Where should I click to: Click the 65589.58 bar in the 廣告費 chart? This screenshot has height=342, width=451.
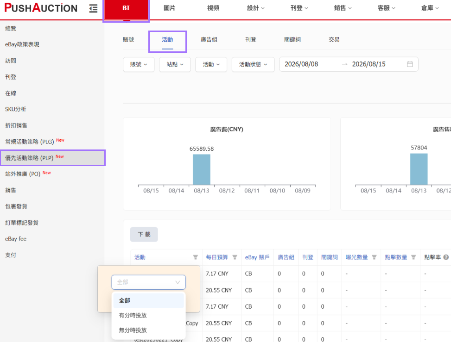click(201, 169)
